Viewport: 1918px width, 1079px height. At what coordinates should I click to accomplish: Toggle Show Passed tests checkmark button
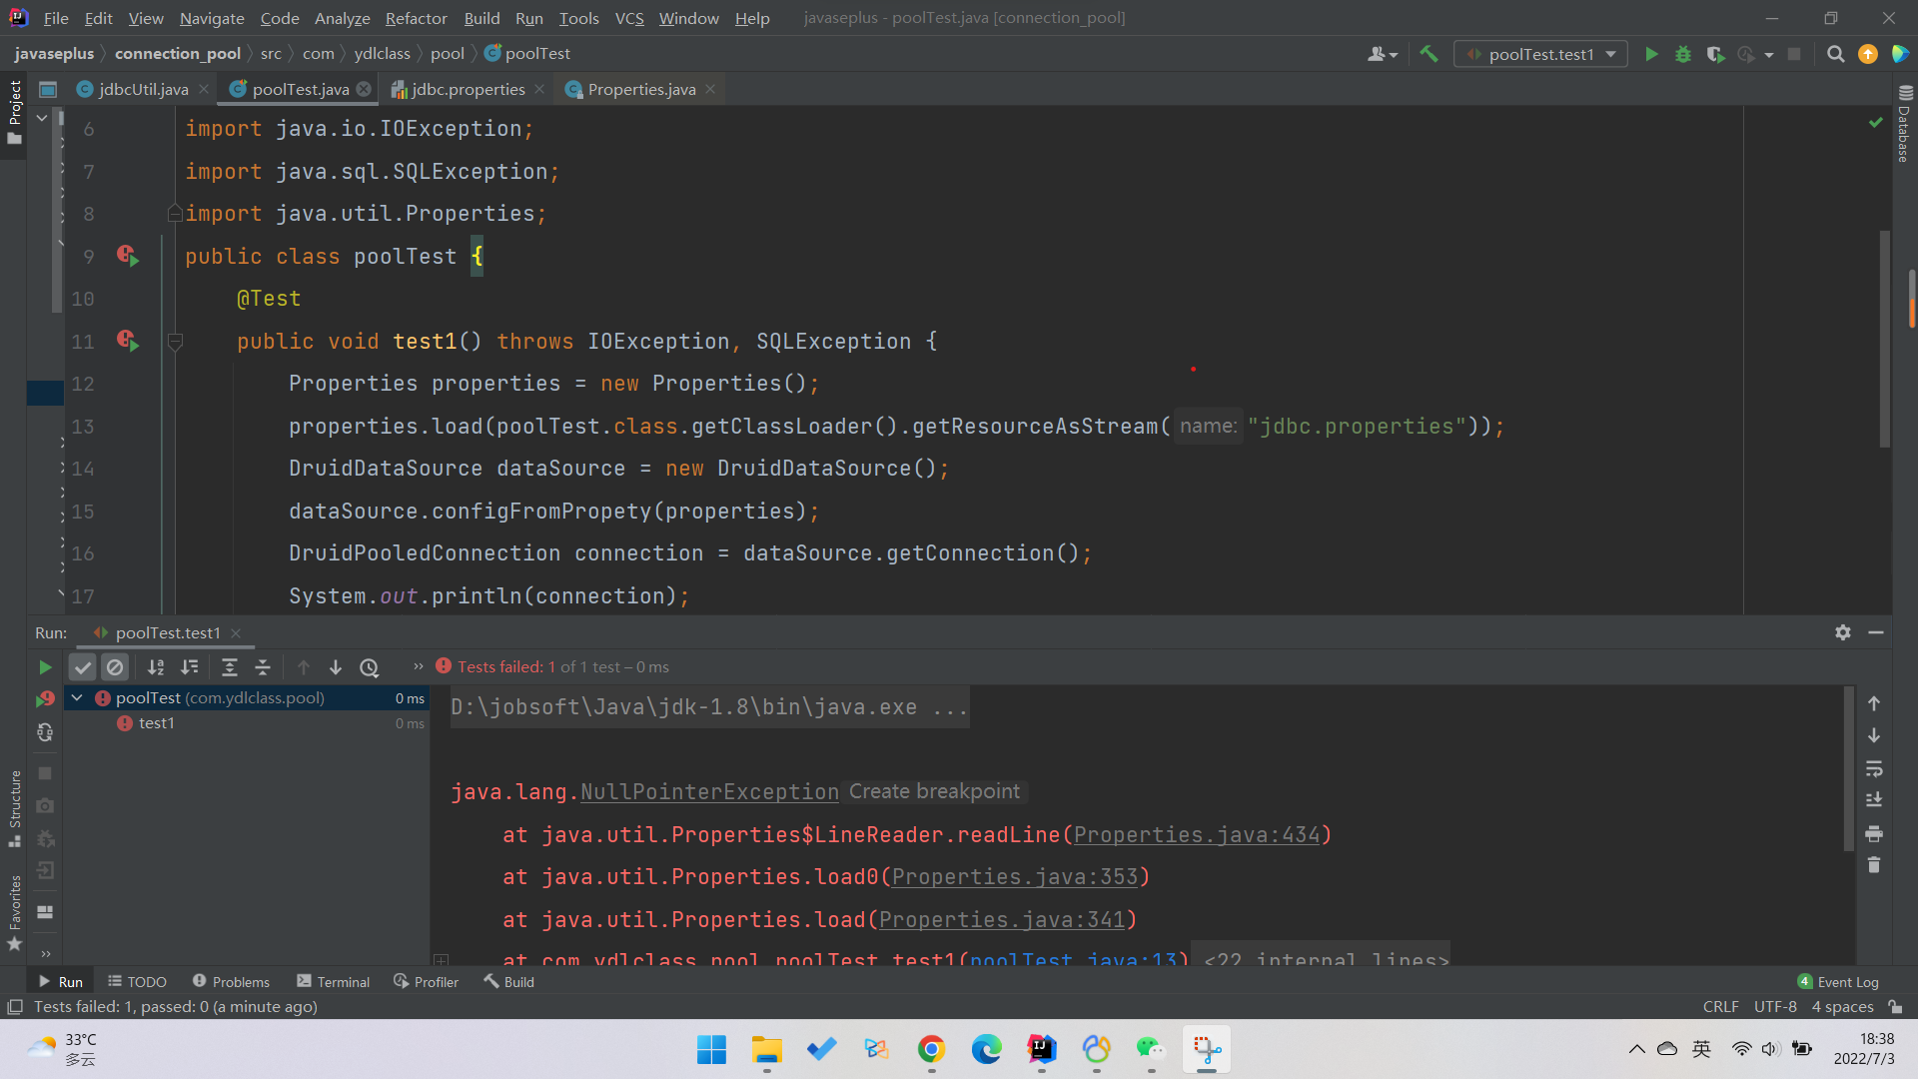tap(83, 666)
